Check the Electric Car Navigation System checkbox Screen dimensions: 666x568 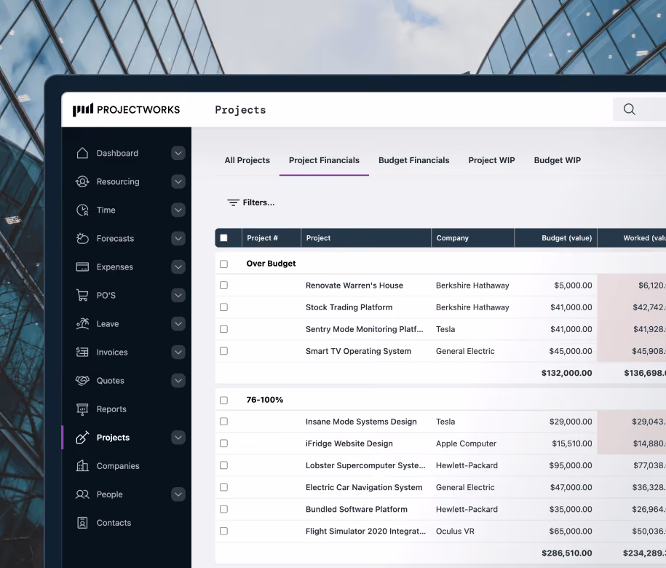(x=224, y=487)
